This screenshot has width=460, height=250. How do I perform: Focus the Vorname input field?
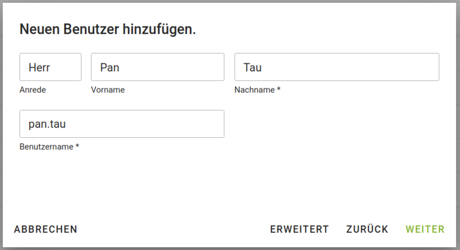[x=157, y=67]
